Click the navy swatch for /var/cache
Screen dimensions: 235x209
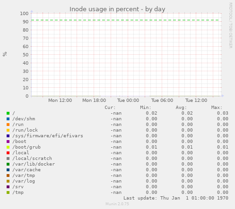pyautogui.click(x=8, y=170)
